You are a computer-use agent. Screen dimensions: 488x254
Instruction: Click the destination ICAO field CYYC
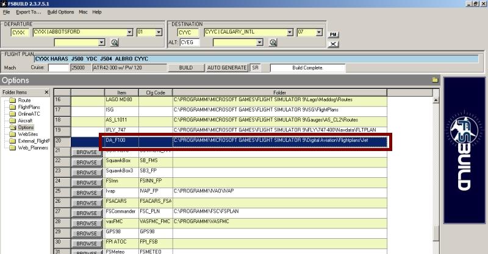[x=188, y=32]
